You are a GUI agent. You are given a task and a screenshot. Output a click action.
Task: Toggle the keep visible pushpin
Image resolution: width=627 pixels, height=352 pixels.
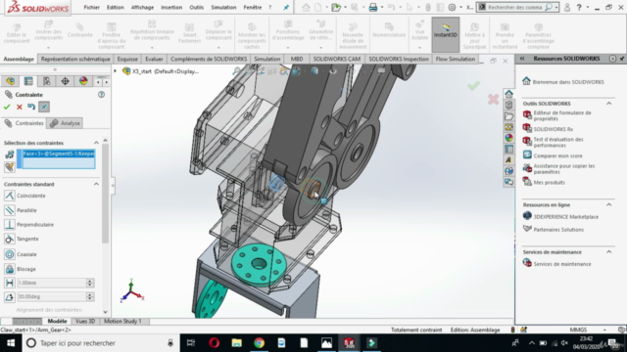click(44, 107)
